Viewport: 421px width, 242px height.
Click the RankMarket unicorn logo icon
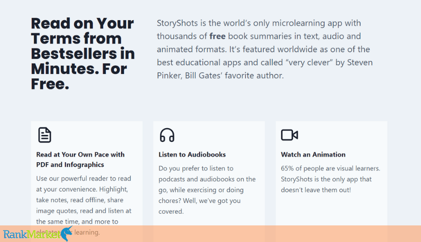click(67, 233)
